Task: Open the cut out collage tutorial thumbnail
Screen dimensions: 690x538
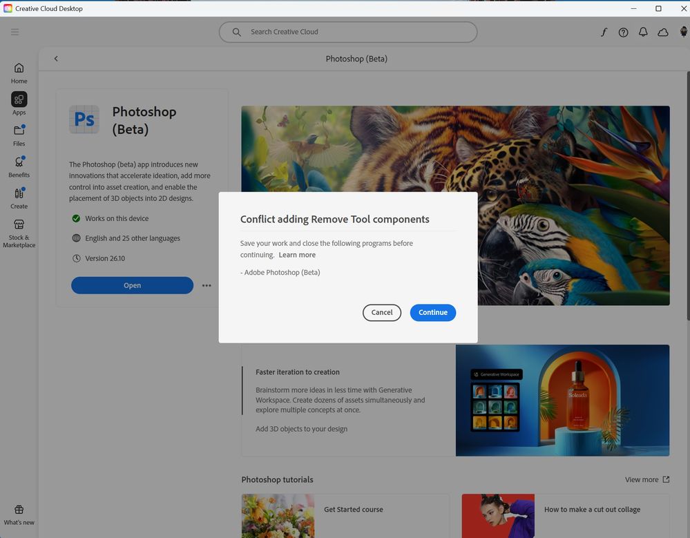Action: (498, 516)
